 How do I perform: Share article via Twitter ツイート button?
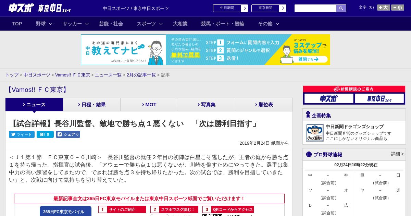pos(22,134)
